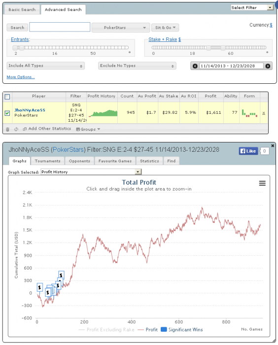Sort table by Ability column header
278x345 pixels.
pos(231,96)
